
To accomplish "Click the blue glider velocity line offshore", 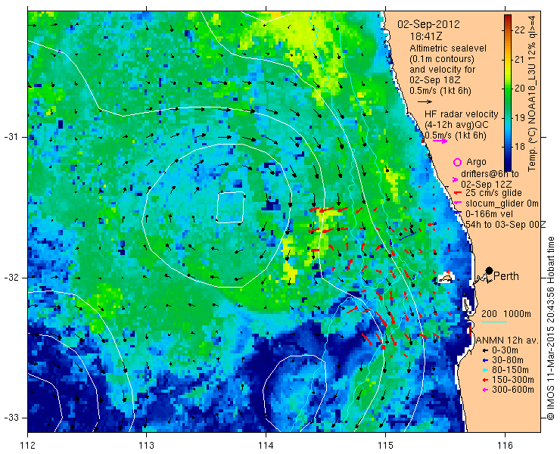I will click(x=408, y=236).
